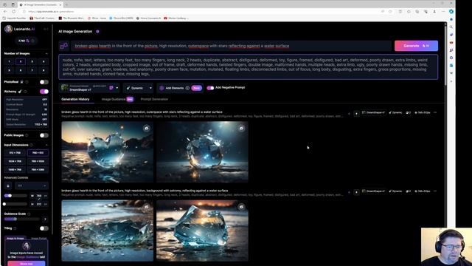Click the token balance coin icon

coord(28,41)
